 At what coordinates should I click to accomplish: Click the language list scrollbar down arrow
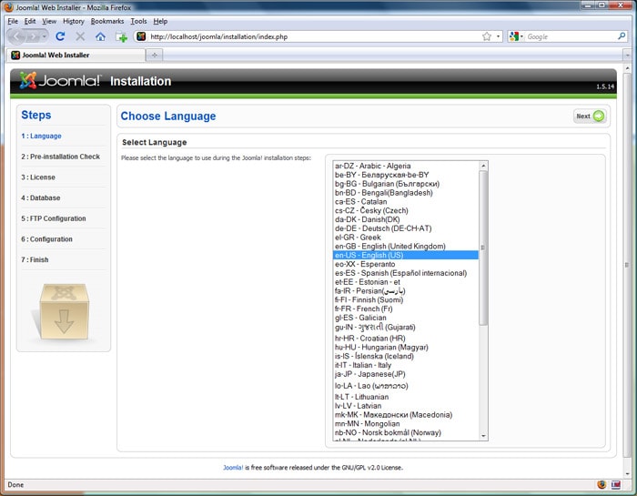click(483, 436)
